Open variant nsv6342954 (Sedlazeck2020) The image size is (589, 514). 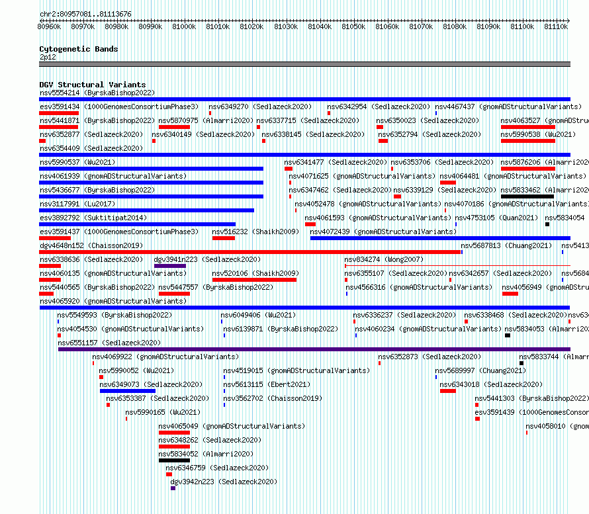pyautogui.click(x=379, y=107)
